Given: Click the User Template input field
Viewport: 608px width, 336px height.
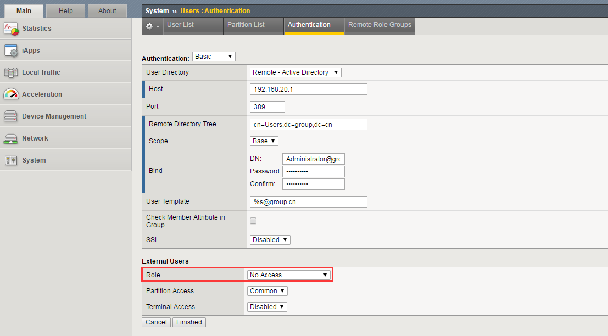Looking at the screenshot, I should (x=308, y=201).
